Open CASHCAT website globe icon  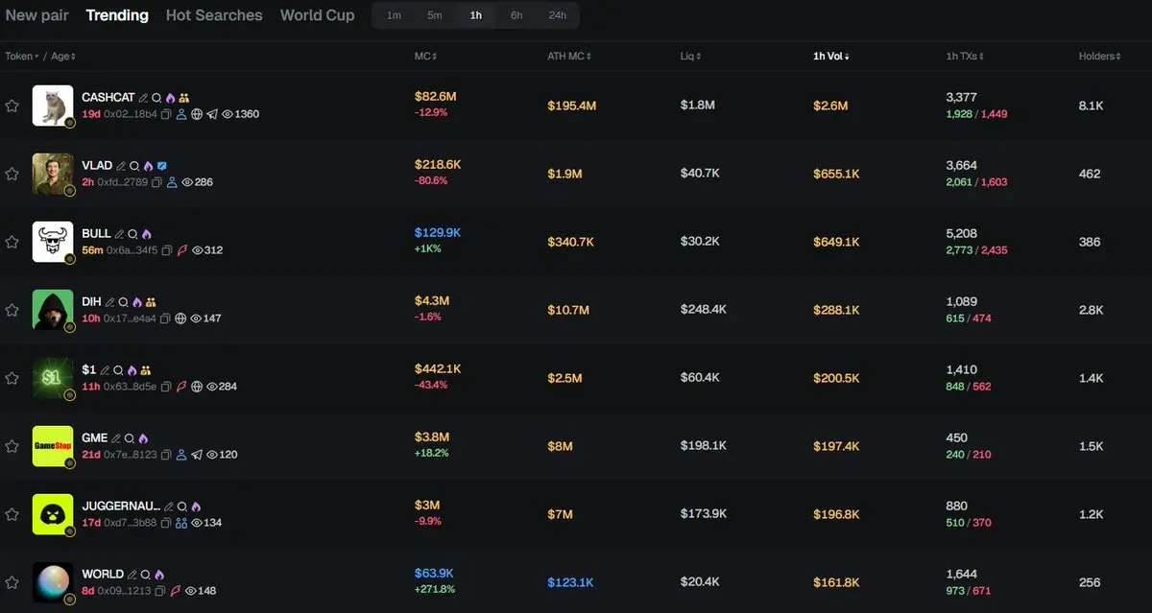(x=197, y=114)
